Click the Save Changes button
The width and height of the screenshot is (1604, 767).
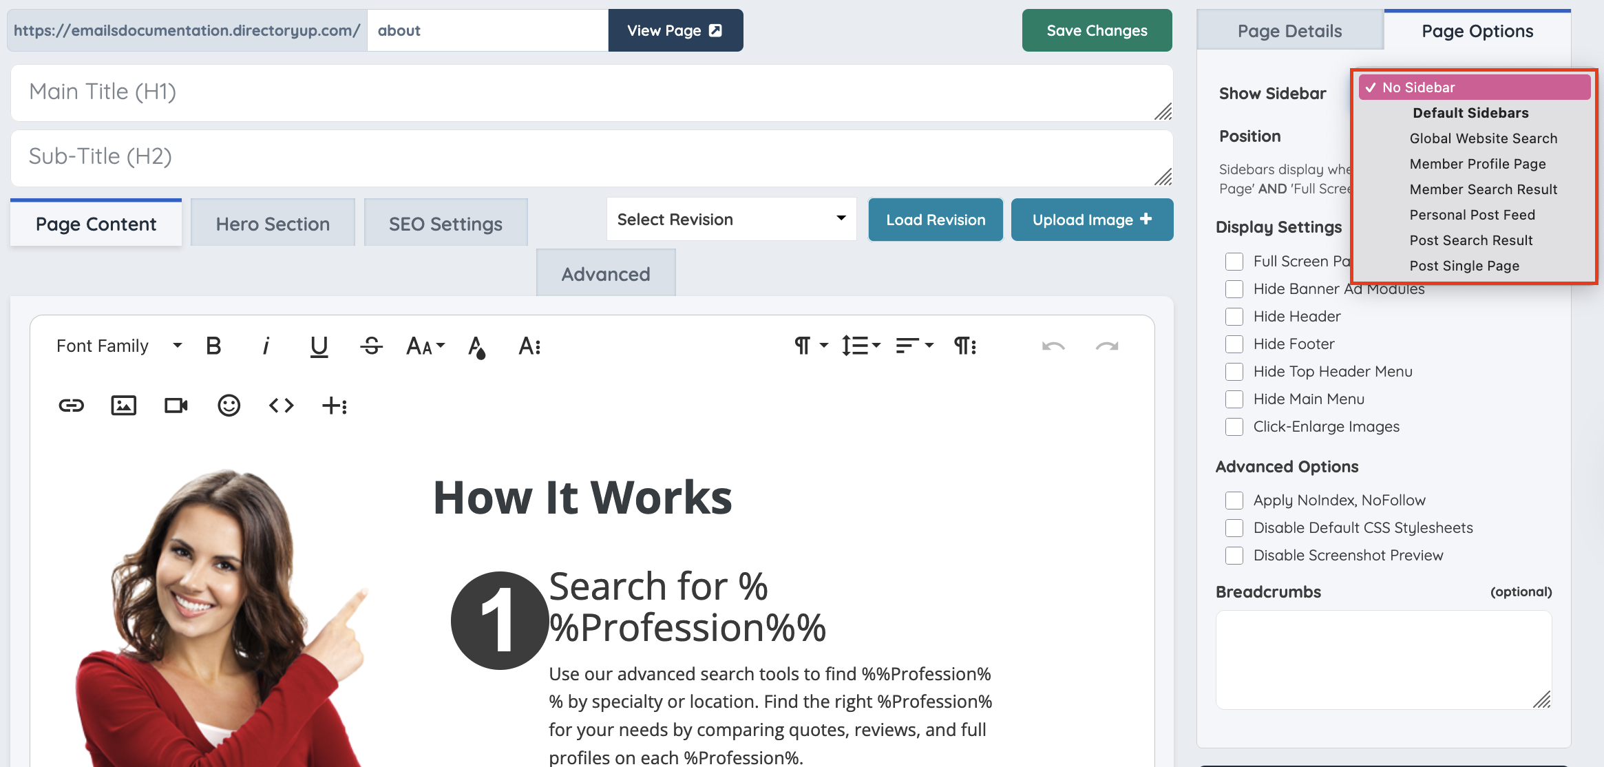click(x=1097, y=30)
